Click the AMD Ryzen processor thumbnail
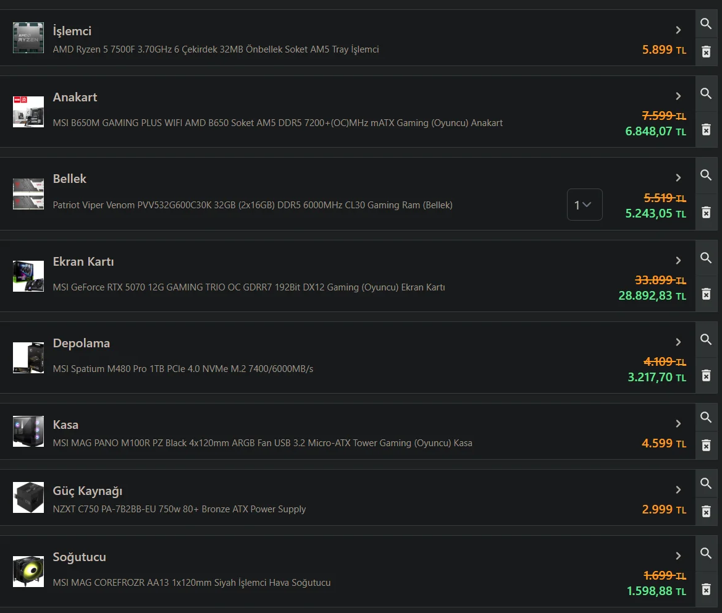722x613 pixels. click(x=28, y=38)
